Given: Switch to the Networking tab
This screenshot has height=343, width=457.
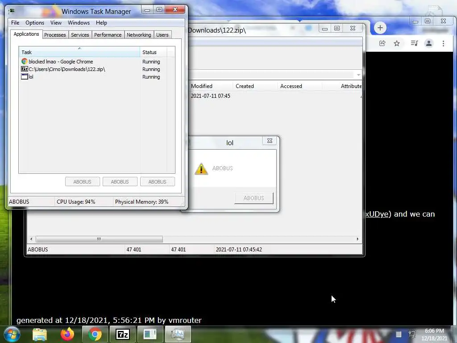Looking at the screenshot, I should click(x=139, y=35).
